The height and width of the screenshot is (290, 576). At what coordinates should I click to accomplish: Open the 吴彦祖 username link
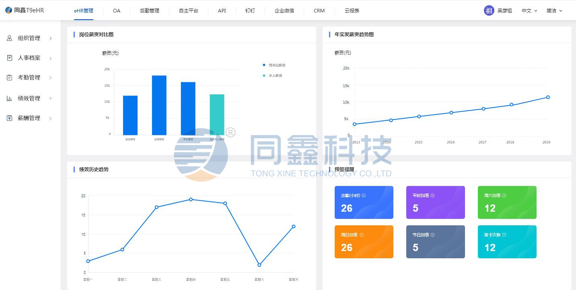(504, 10)
